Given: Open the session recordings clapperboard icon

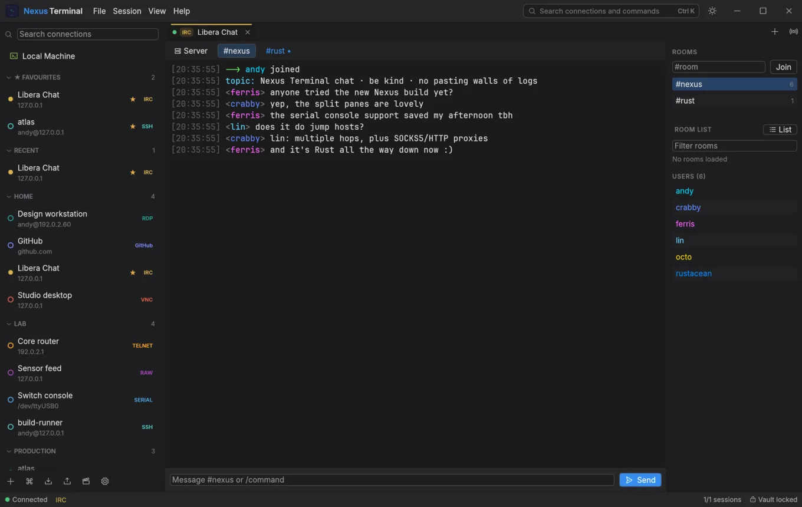Looking at the screenshot, I should tap(86, 481).
